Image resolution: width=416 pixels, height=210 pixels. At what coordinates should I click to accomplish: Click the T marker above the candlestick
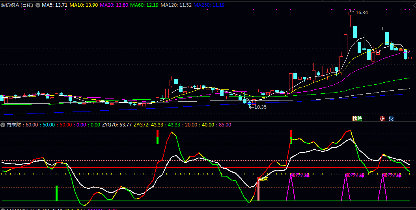click(382, 28)
